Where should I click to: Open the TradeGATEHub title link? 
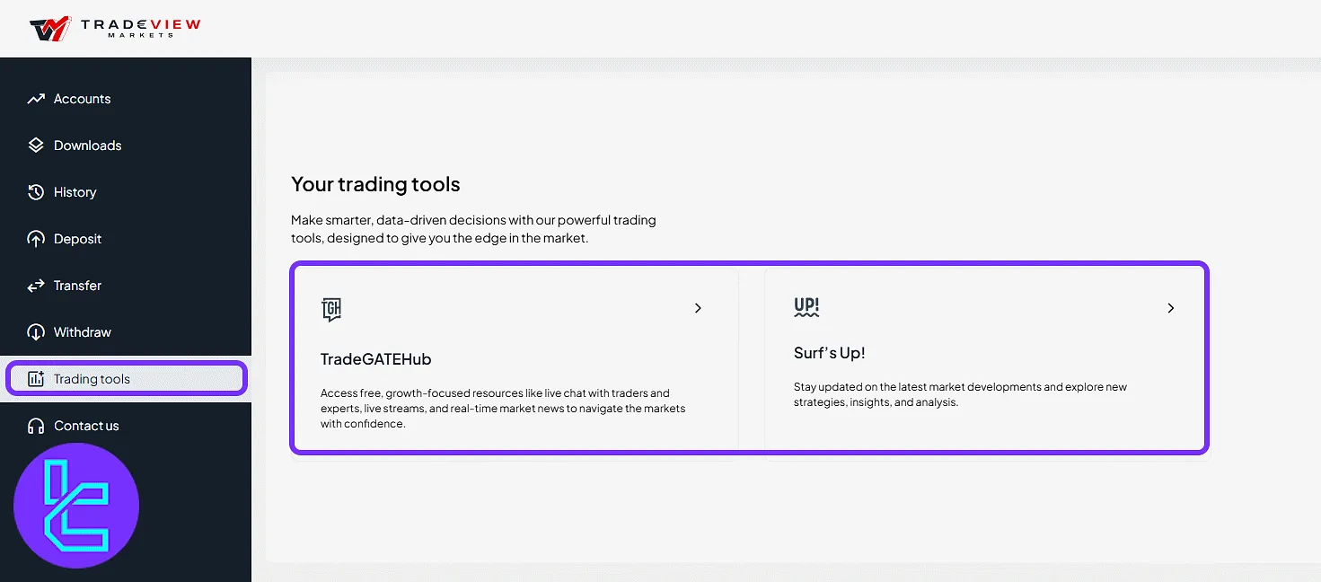pos(376,359)
